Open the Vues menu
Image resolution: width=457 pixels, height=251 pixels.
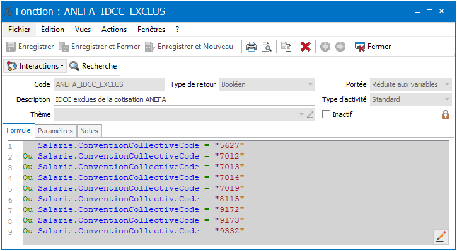point(83,30)
